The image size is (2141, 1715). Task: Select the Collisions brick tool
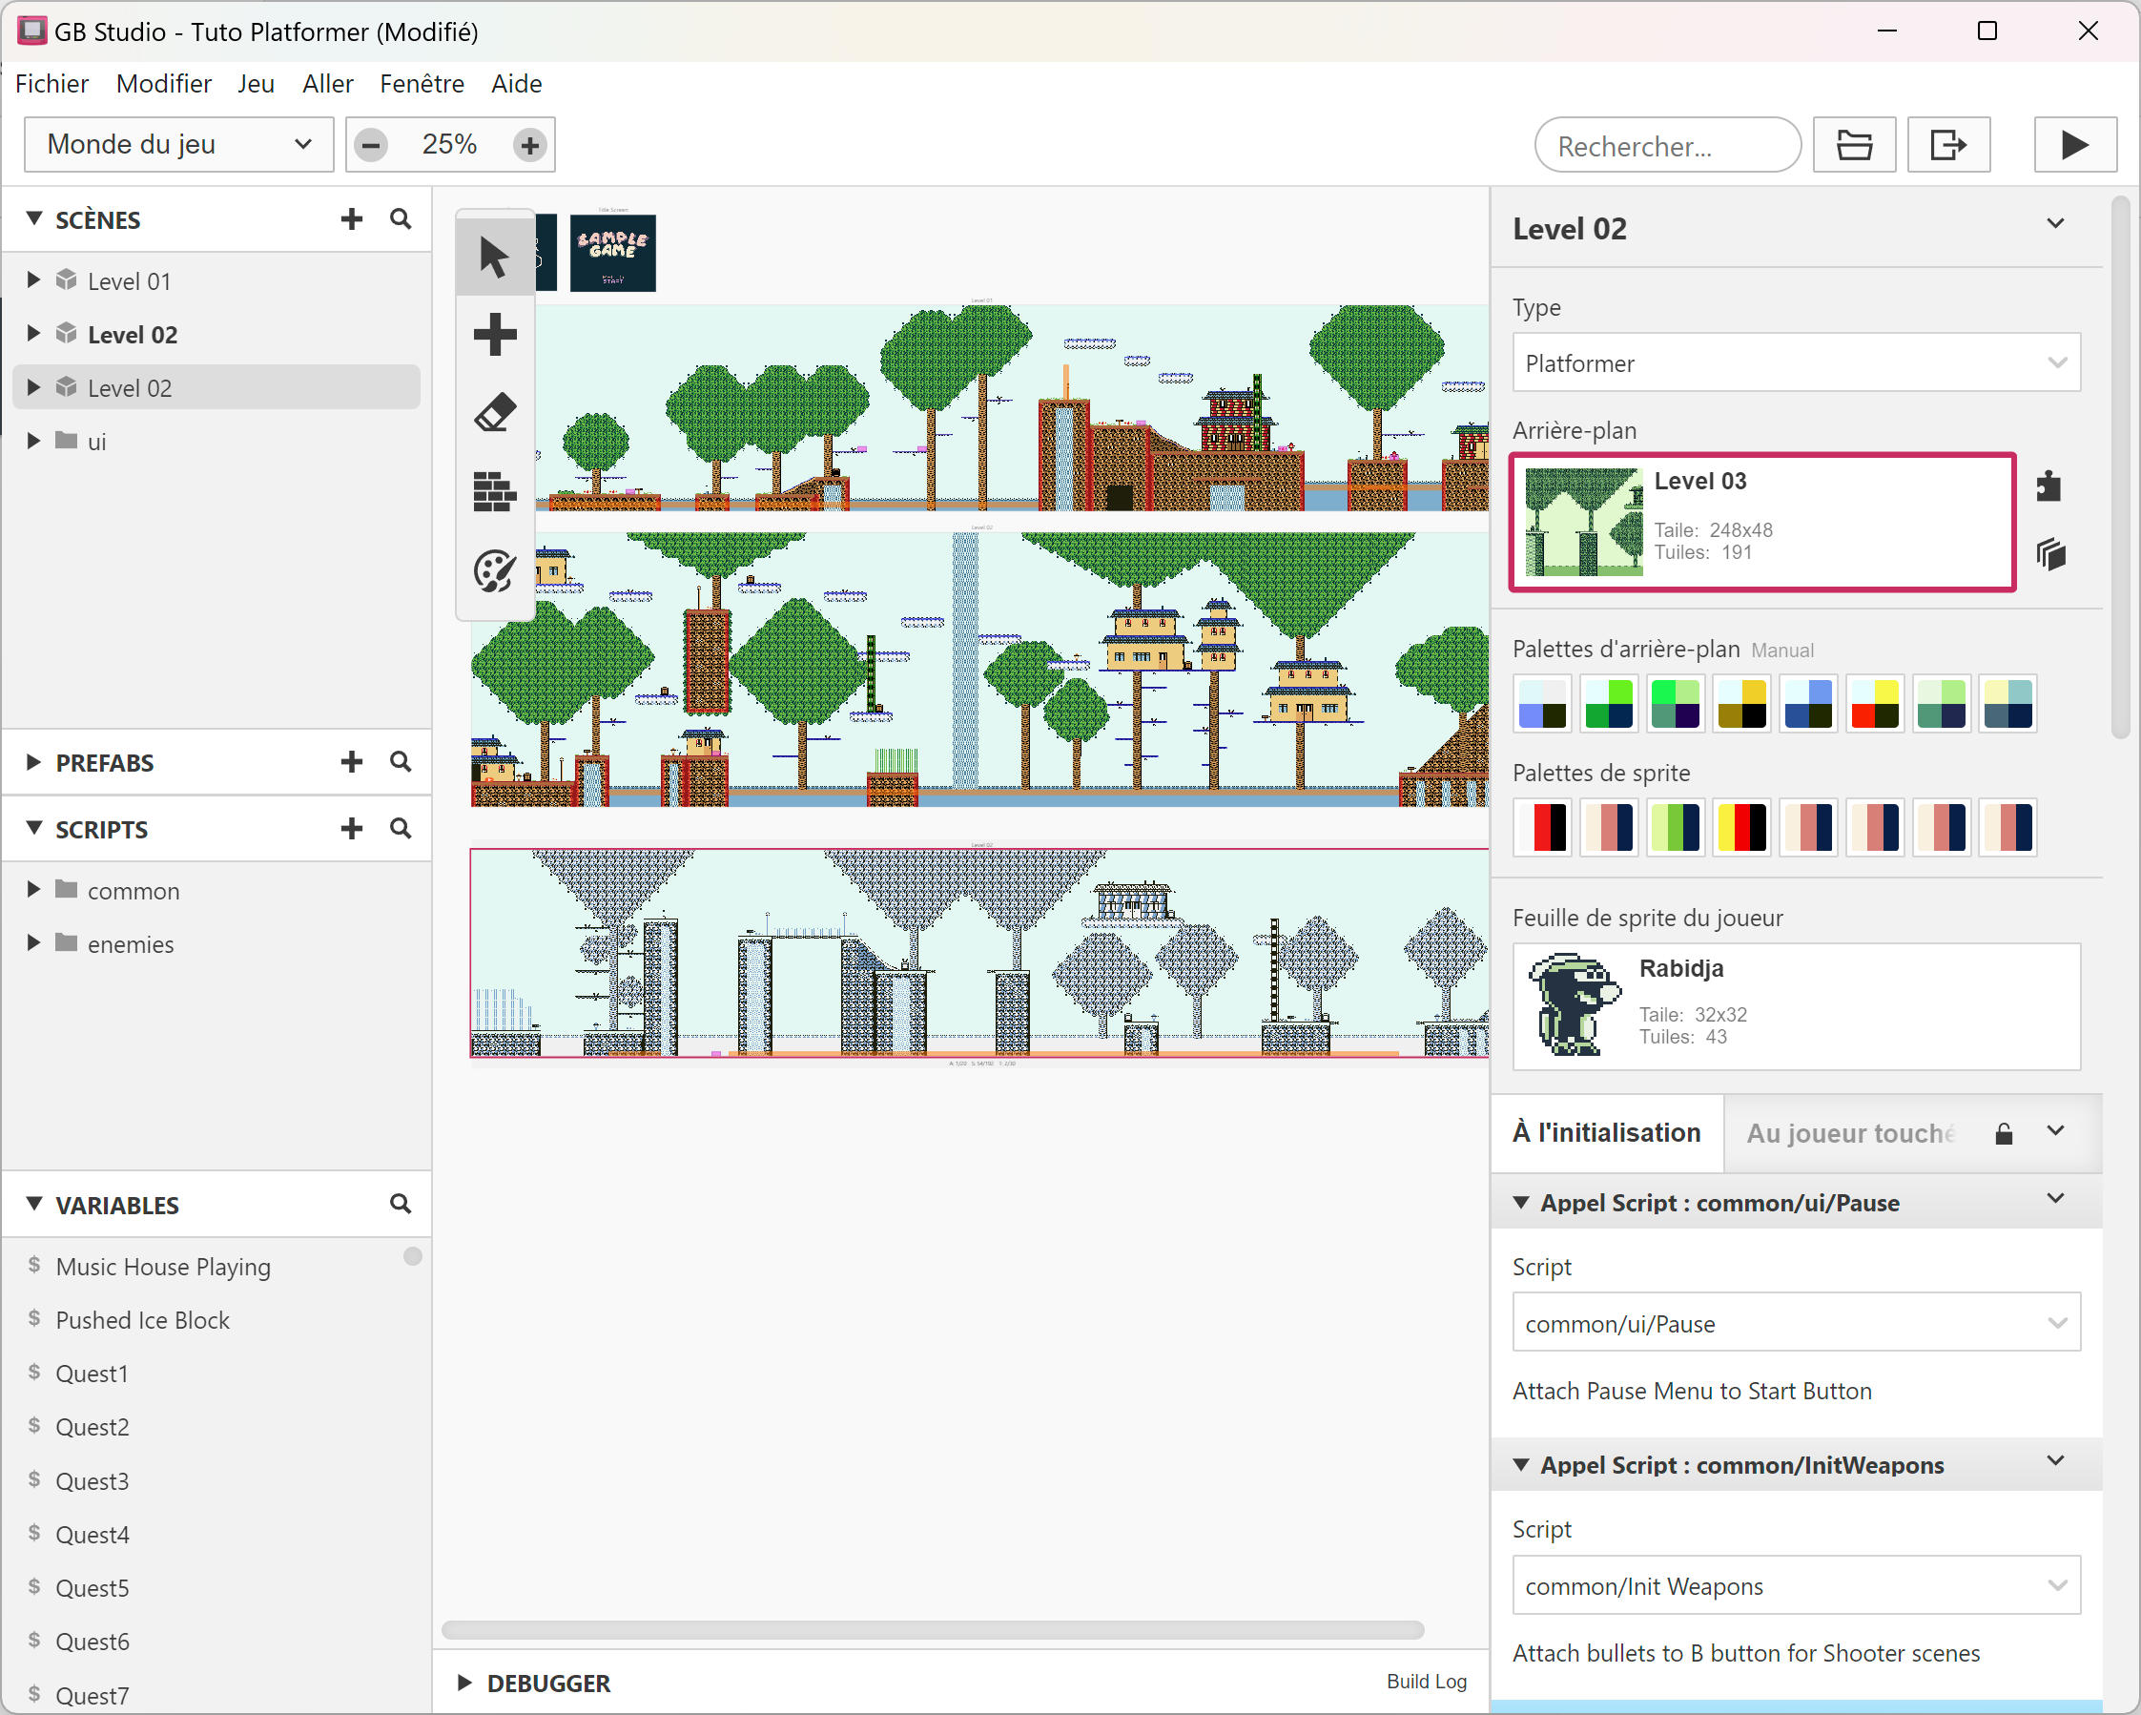click(494, 491)
